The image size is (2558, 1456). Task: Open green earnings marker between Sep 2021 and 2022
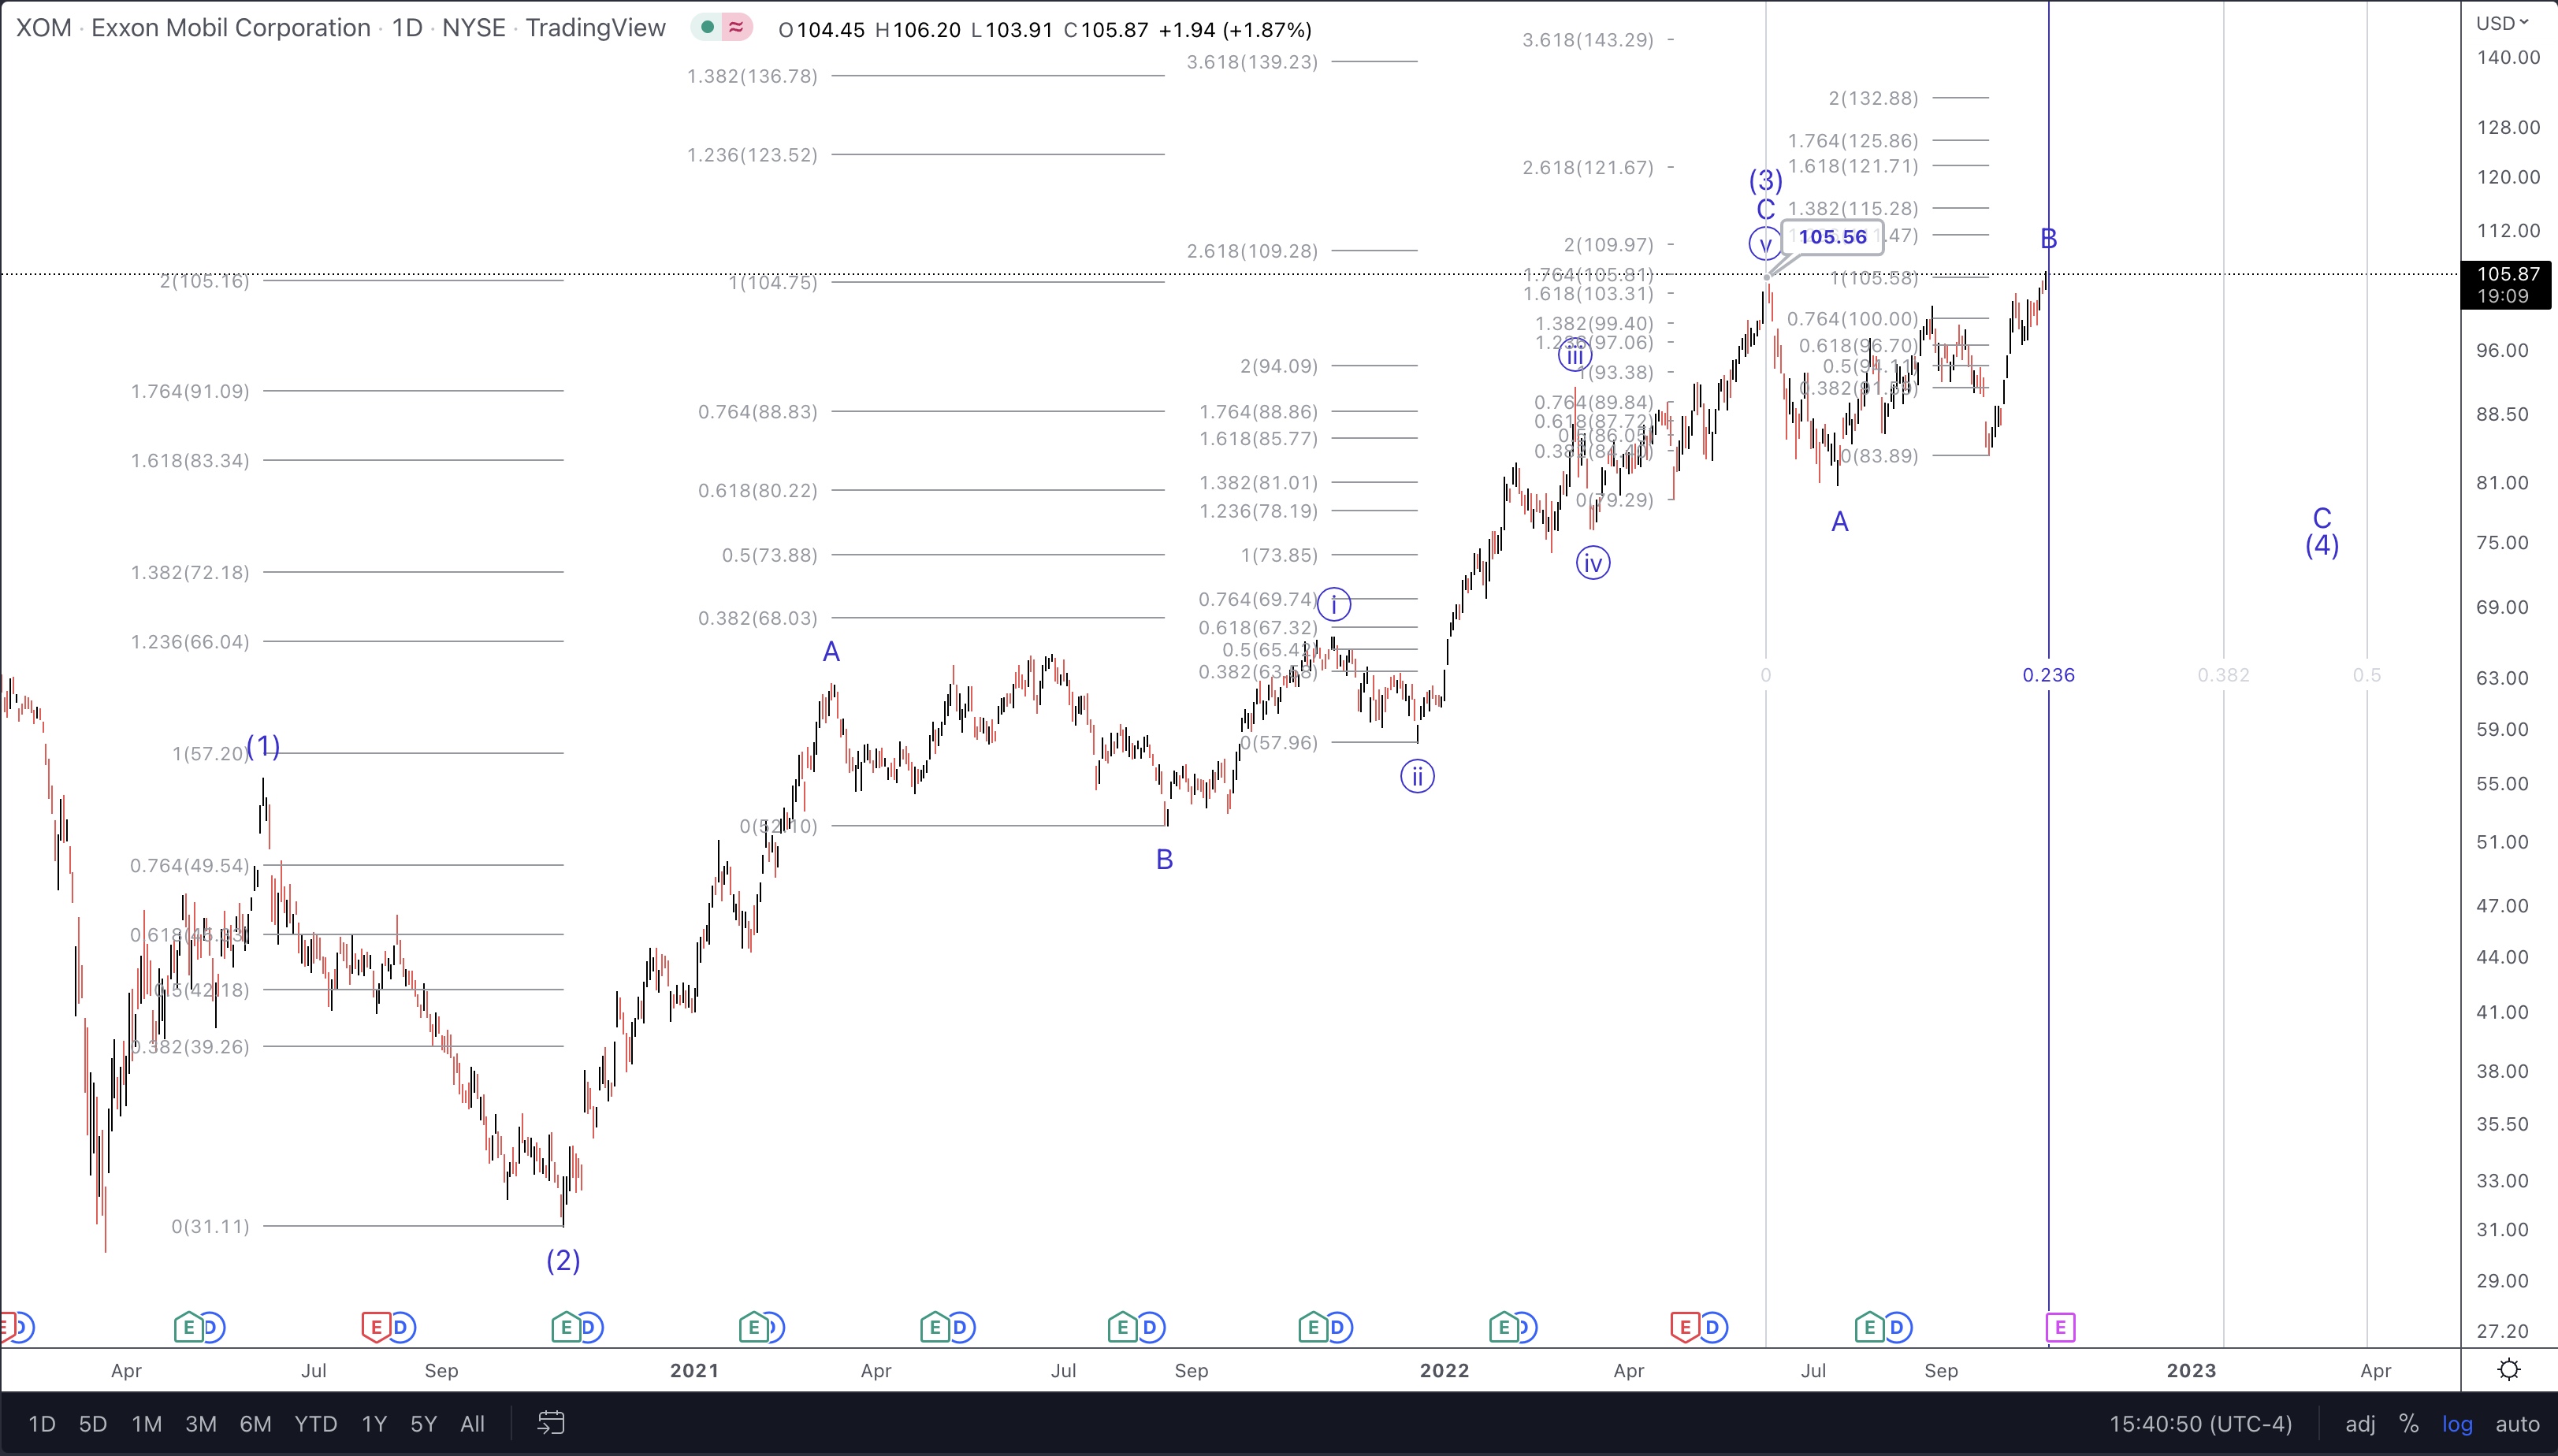[x=1312, y=1327]
